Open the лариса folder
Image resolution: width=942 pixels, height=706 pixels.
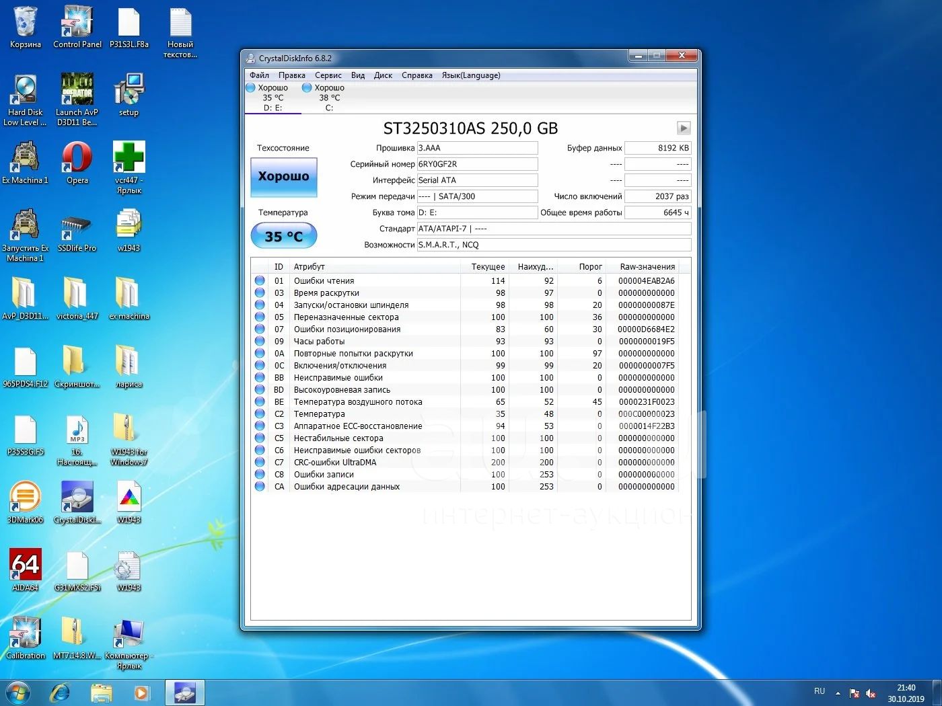click(x=129, y=366)
